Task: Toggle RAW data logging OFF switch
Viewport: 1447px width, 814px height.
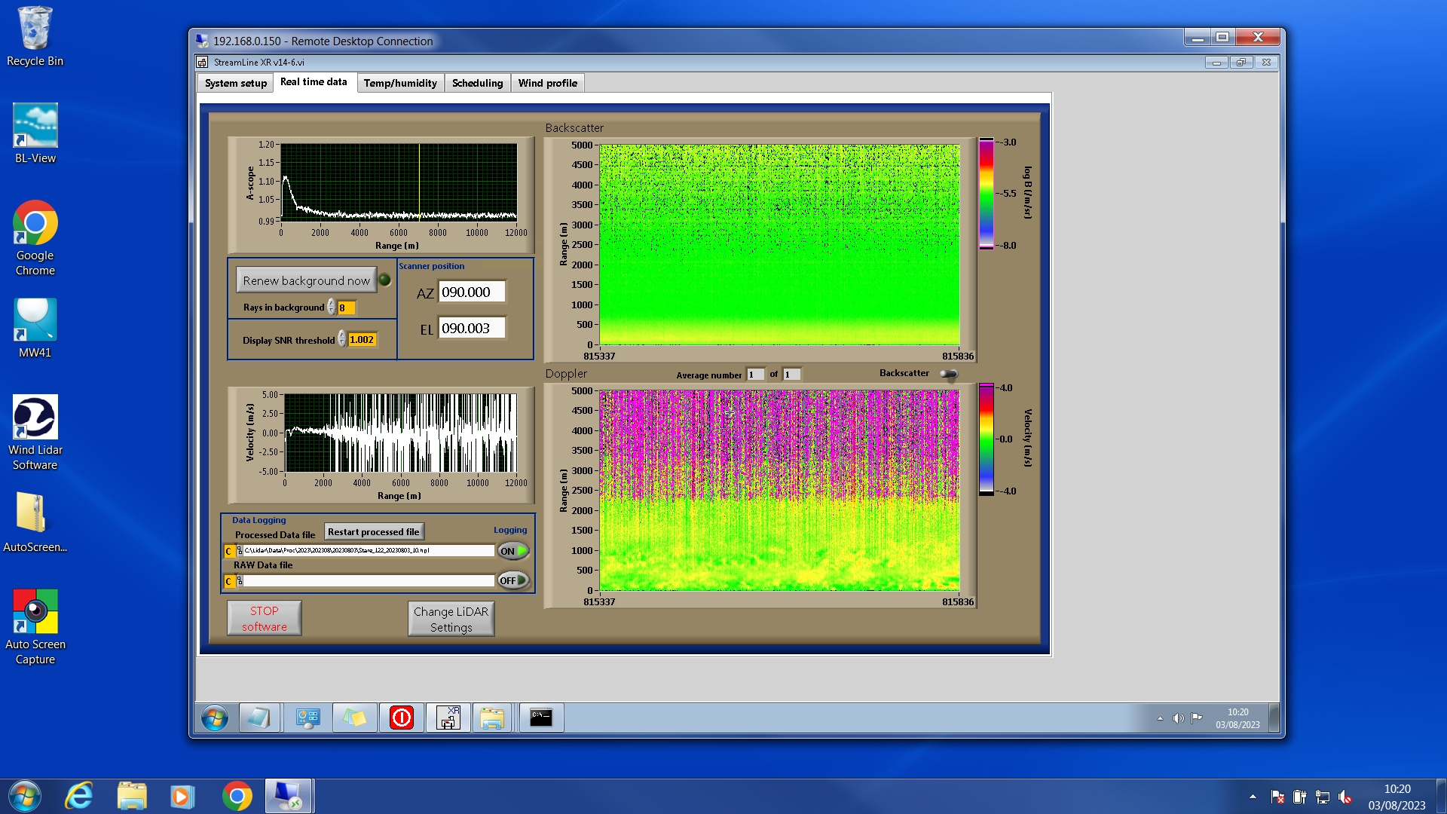Action: coord(513,580)
